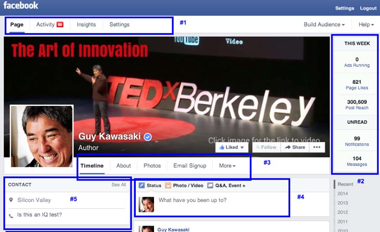
Task: Select the Timeline tab
Action: pyautogui.click(x=92, y=166)
